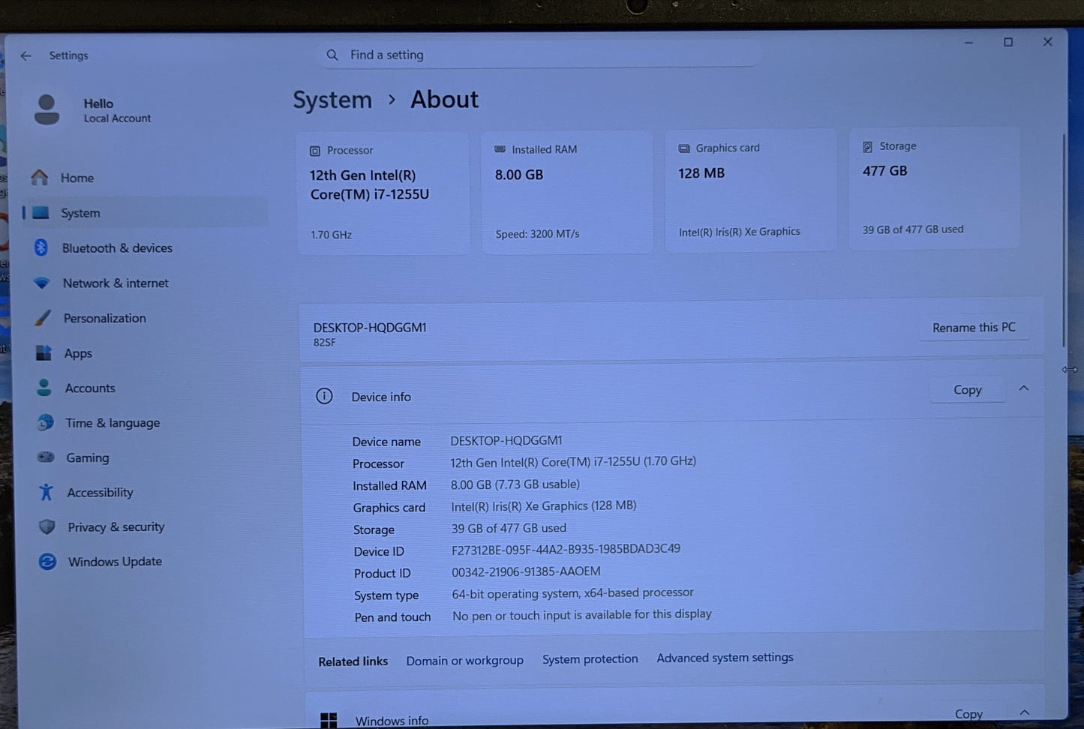Click Intel(R) Iris(R) Xe Graphics (128 MB) value
The image size is (1084, 729).
[x=543, y=506]
